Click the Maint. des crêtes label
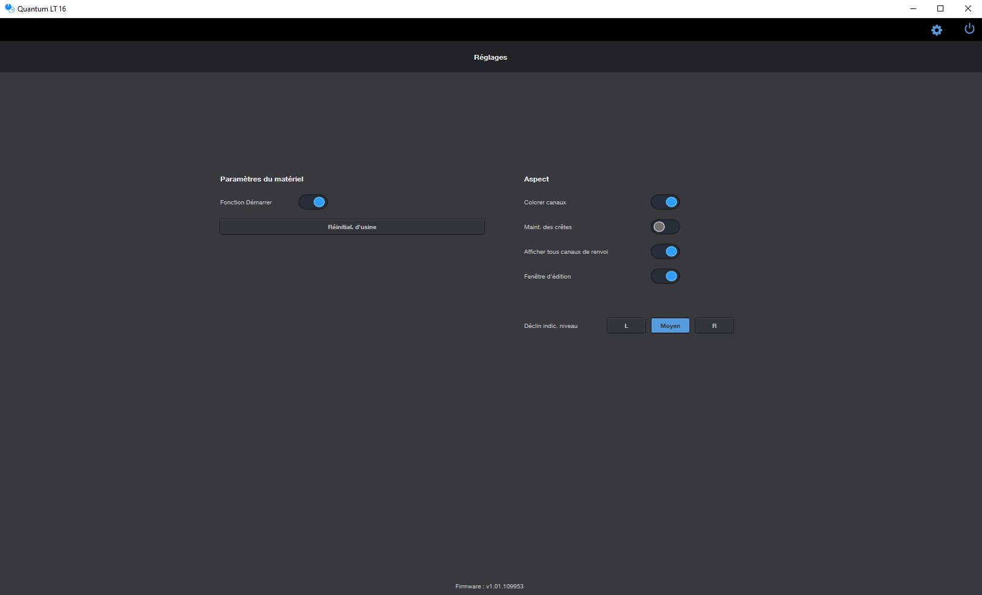This screenshot has height=595, width=982. 548,227
